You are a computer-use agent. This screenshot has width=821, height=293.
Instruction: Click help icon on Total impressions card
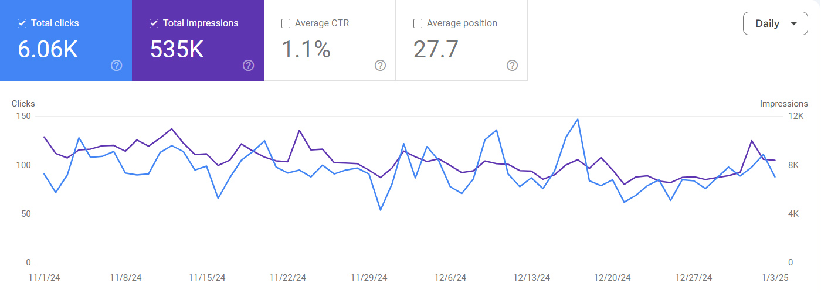pyautogui.click(x=248, y=65)
